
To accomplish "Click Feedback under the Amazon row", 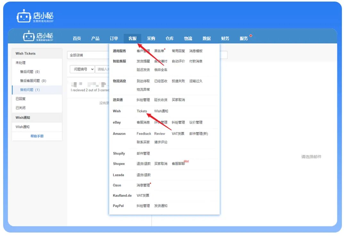I will pyautogui.click(x=144, y=134).
